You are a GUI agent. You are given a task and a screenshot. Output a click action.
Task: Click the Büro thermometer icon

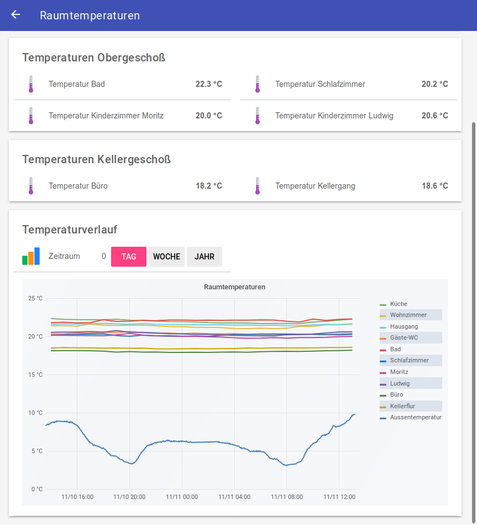click(31, 186)
